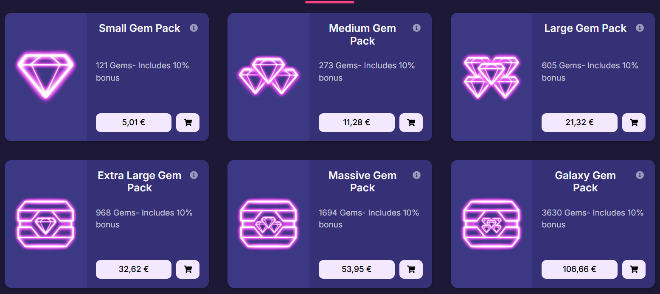Screen dimensions: 660x294
Task: Click cart icon for Large Gem Pack
Action: 634,123
